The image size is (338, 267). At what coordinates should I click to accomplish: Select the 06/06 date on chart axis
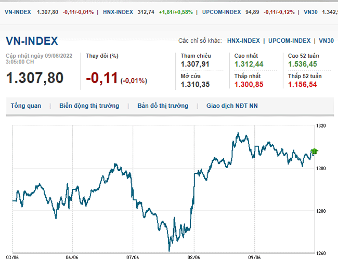click(72, 257)
